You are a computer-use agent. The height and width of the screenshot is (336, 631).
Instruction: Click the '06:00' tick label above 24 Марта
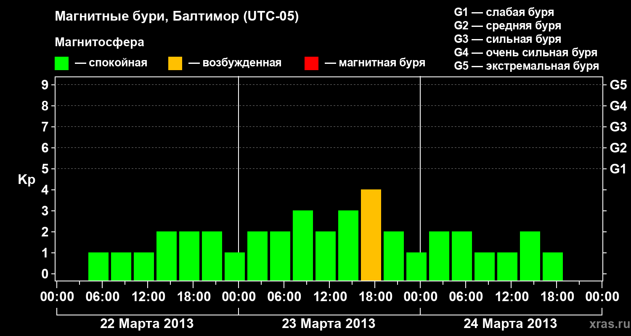(x=465, y=297)
